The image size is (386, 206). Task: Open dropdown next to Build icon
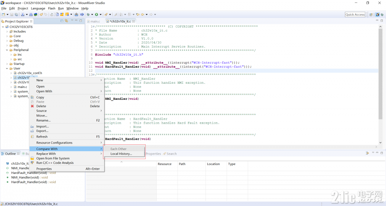pos(26,15)
